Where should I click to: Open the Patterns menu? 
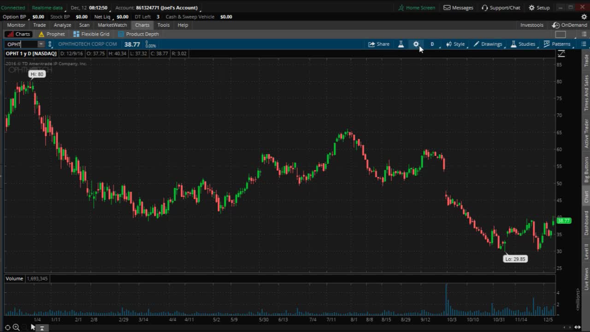click(x=557, y=44)
